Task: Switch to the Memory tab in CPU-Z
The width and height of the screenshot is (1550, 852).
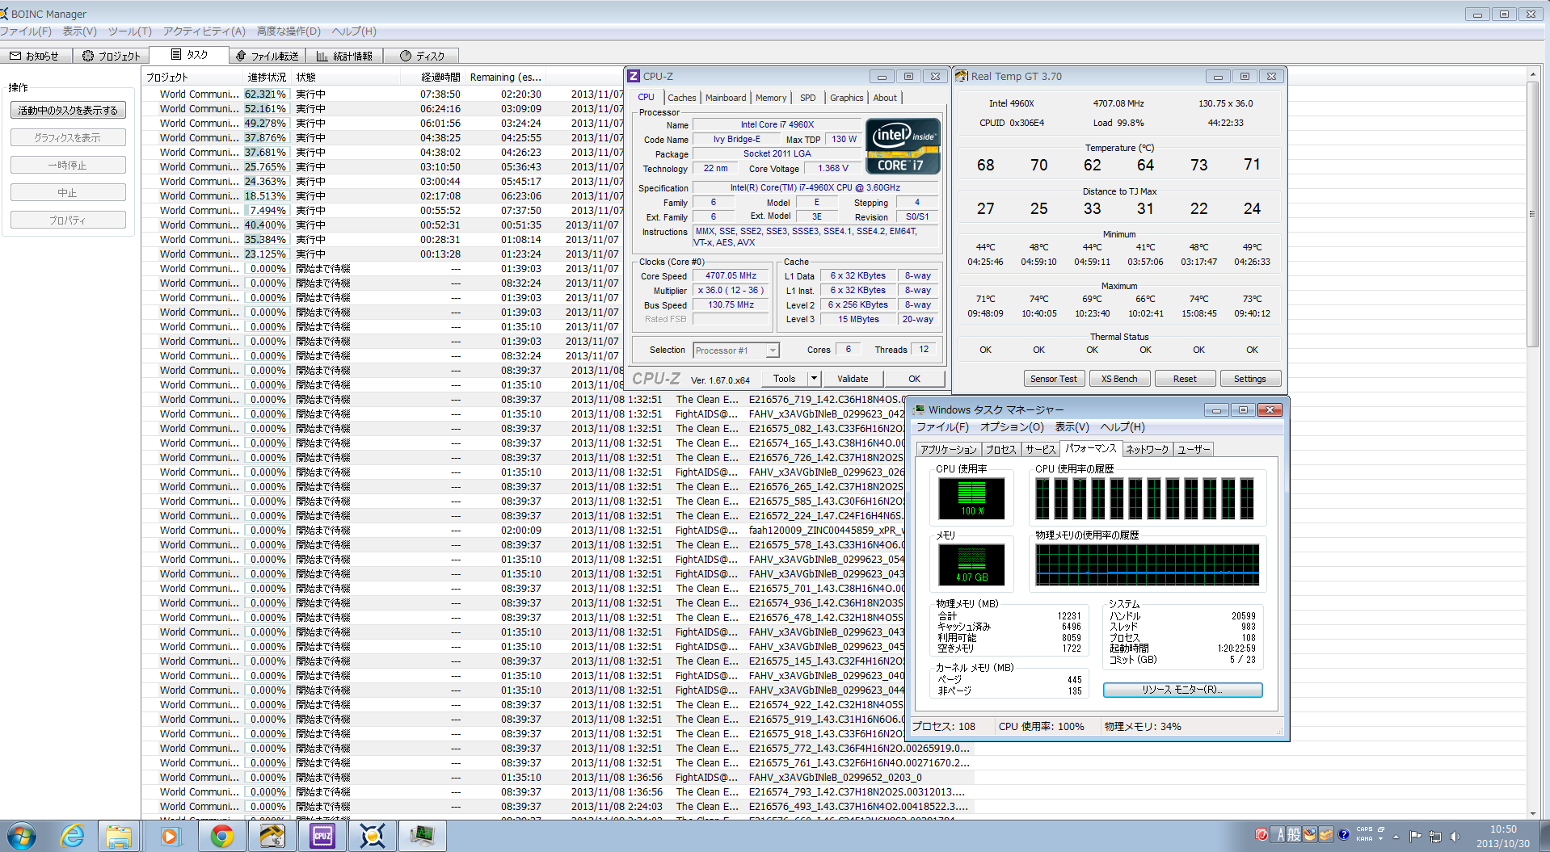Action: pos(770,98)
